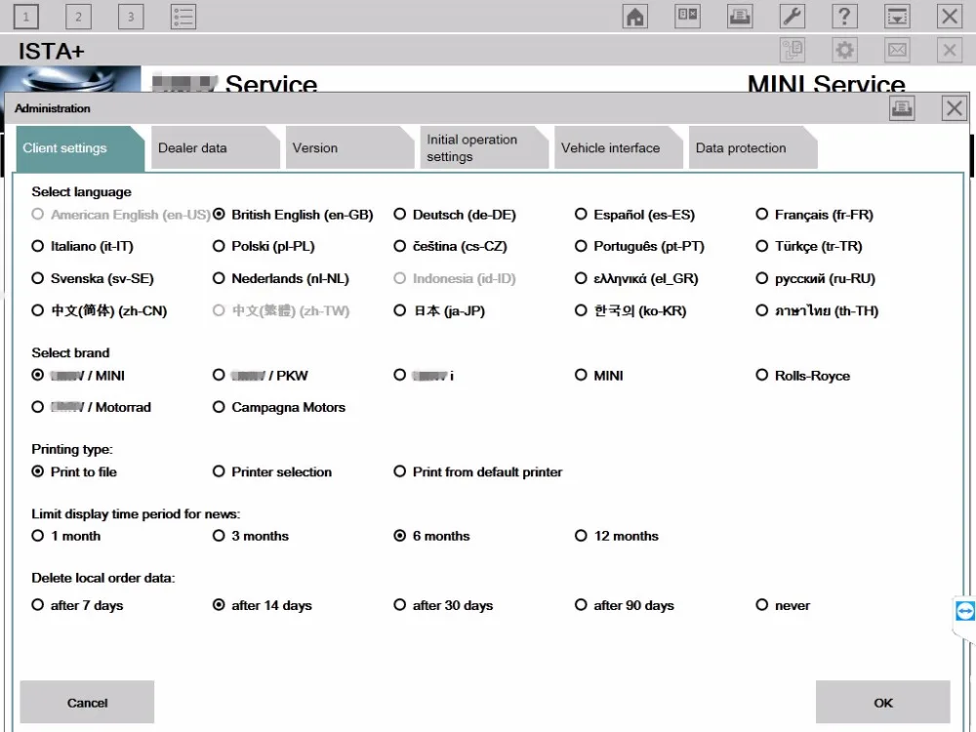
Task: Select Japanese (ja-JP) language
Action: (x=439, y=310)
